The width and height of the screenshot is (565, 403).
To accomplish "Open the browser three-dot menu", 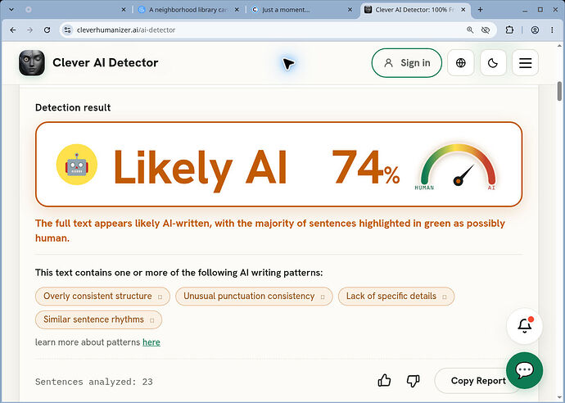I will [x=552, y=30].
